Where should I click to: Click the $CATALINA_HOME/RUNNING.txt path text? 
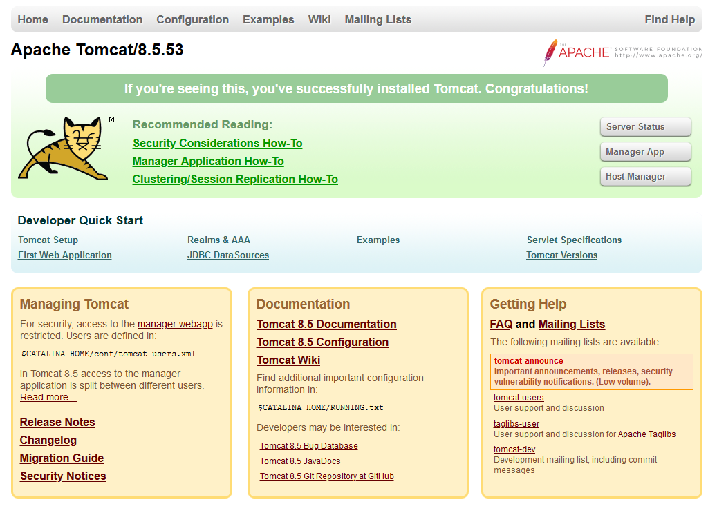pos(321,407)
